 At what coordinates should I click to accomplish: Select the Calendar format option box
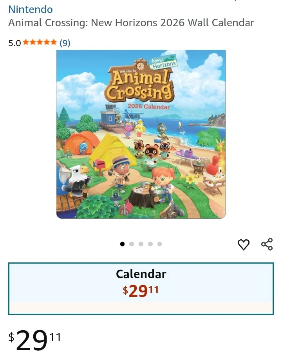click(x=141, y=289)
